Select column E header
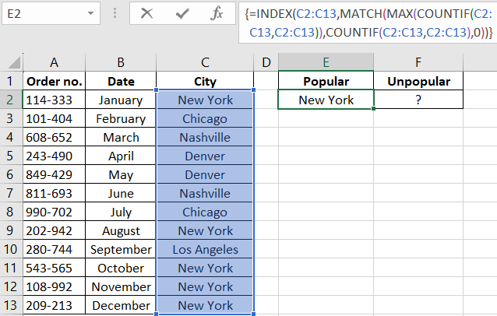 [326, 61]
